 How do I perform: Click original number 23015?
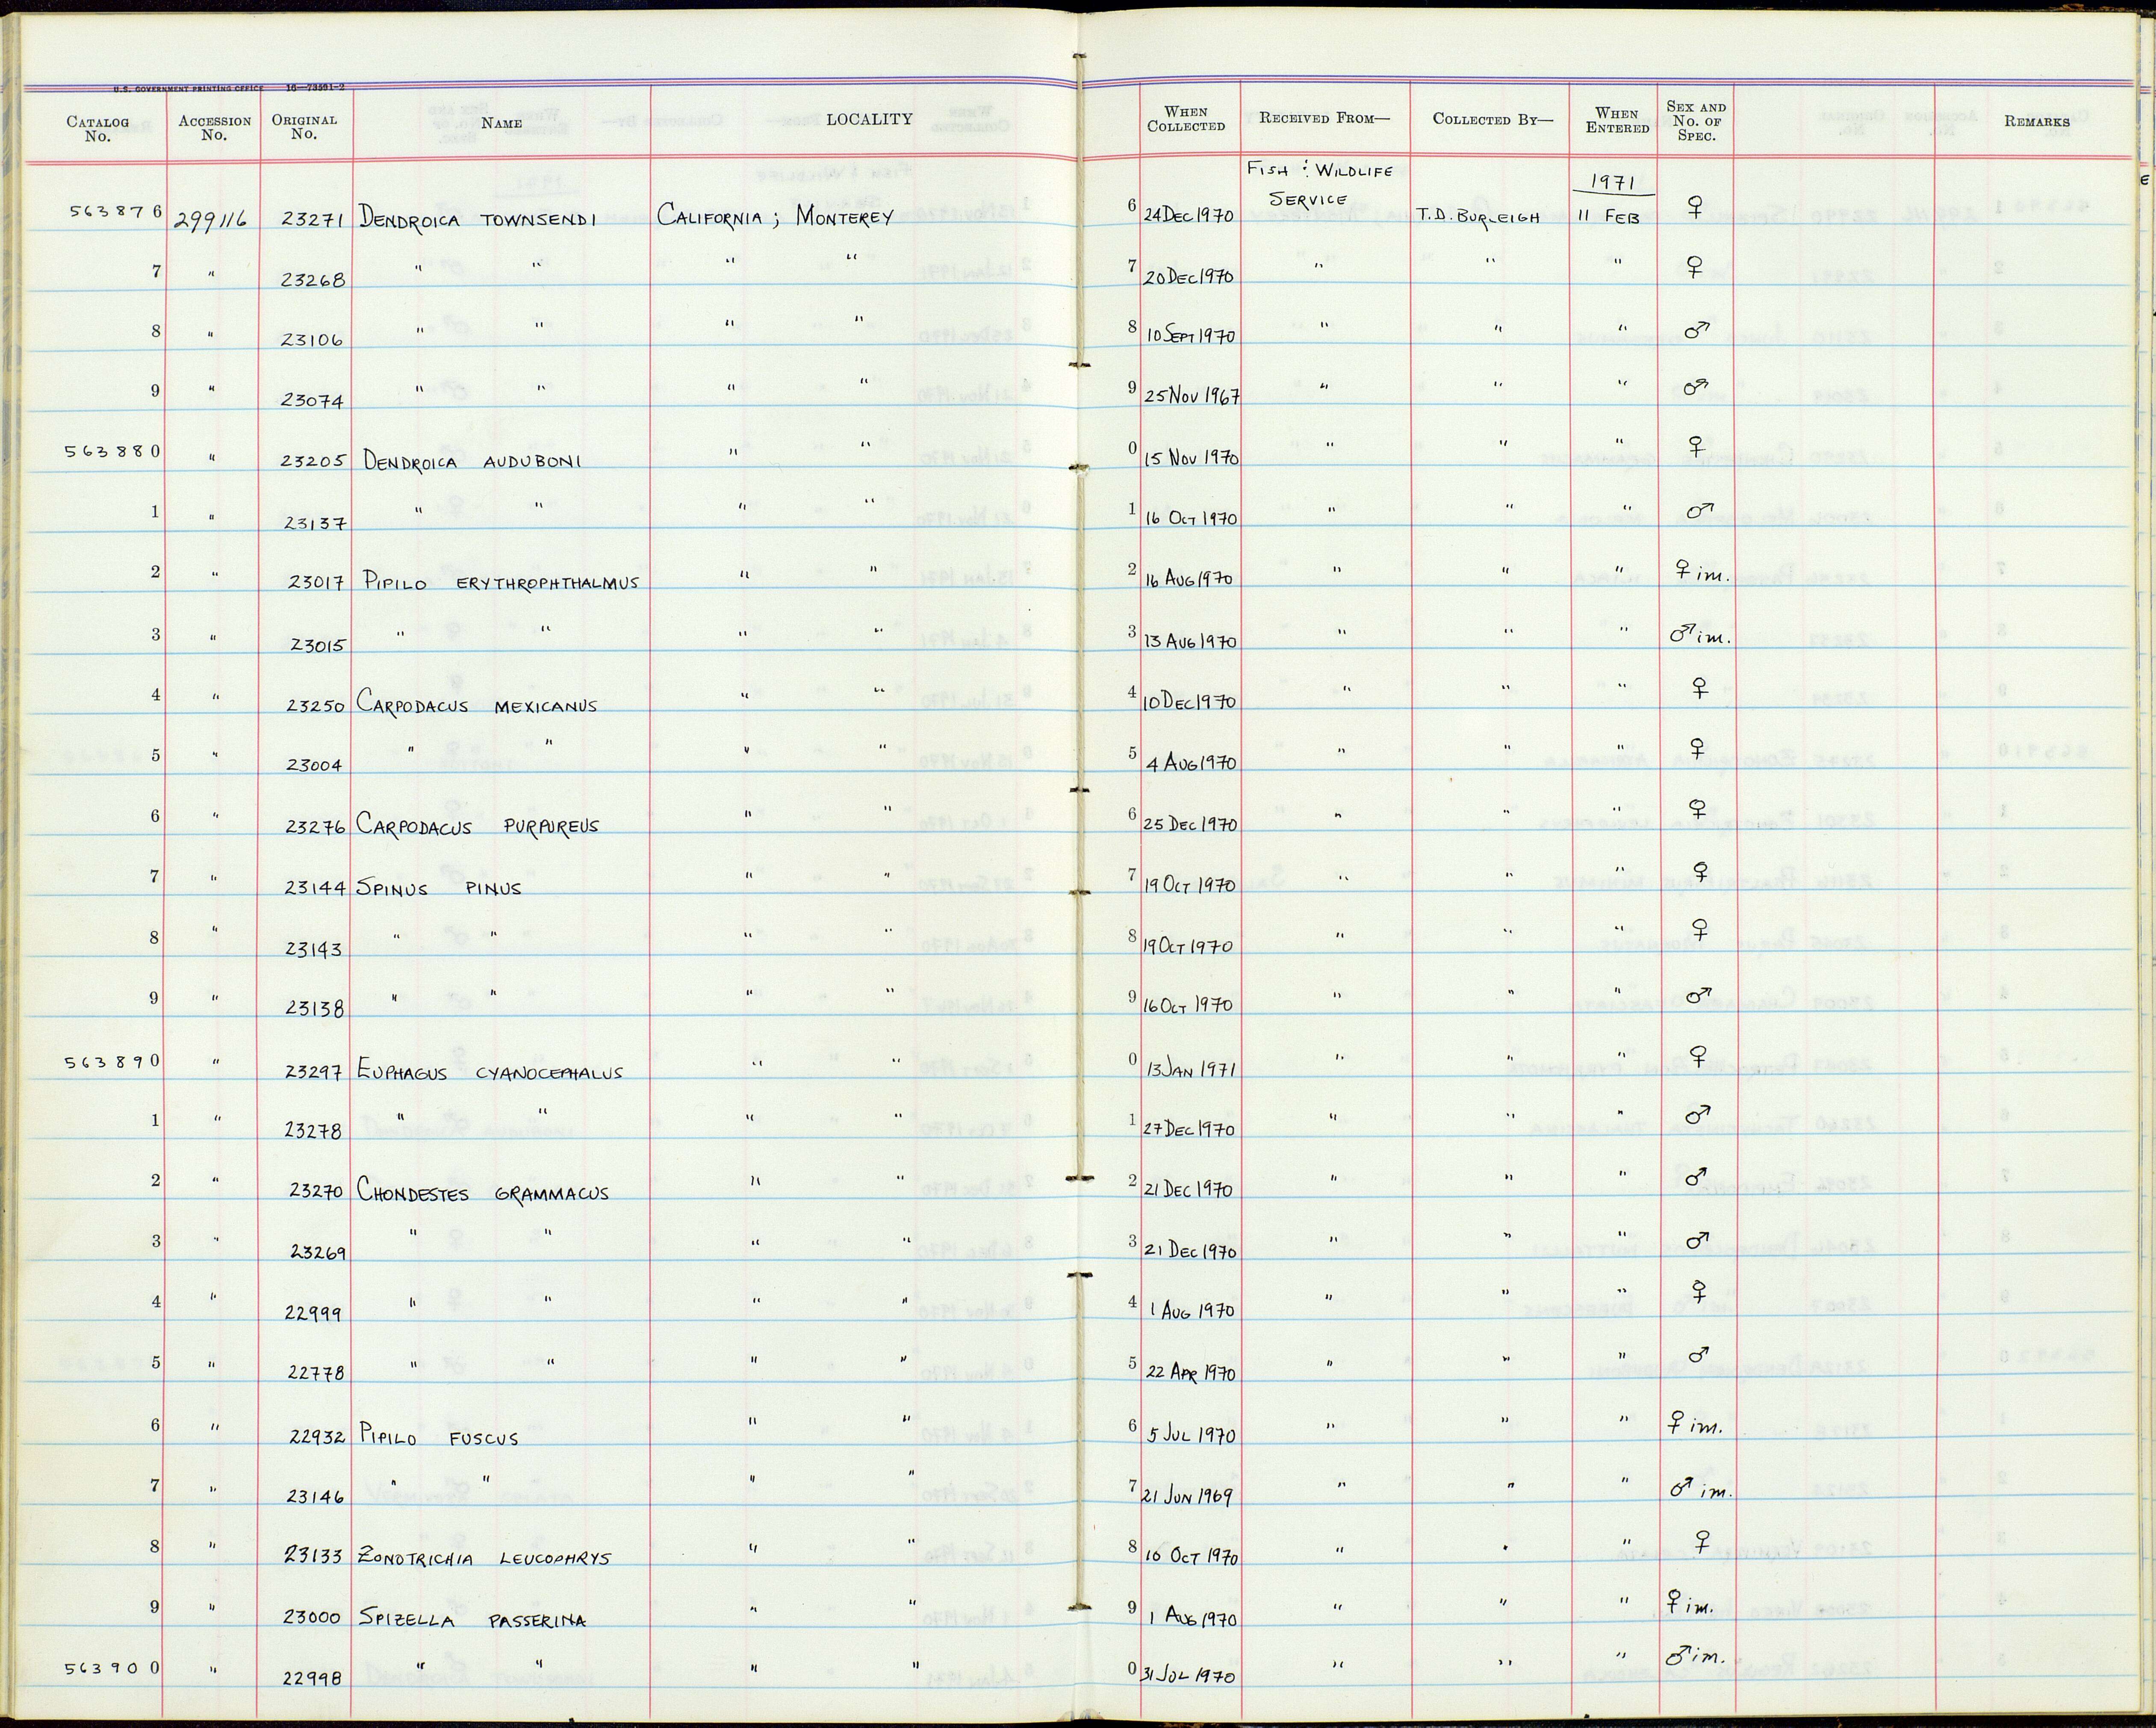pos(318,646)
